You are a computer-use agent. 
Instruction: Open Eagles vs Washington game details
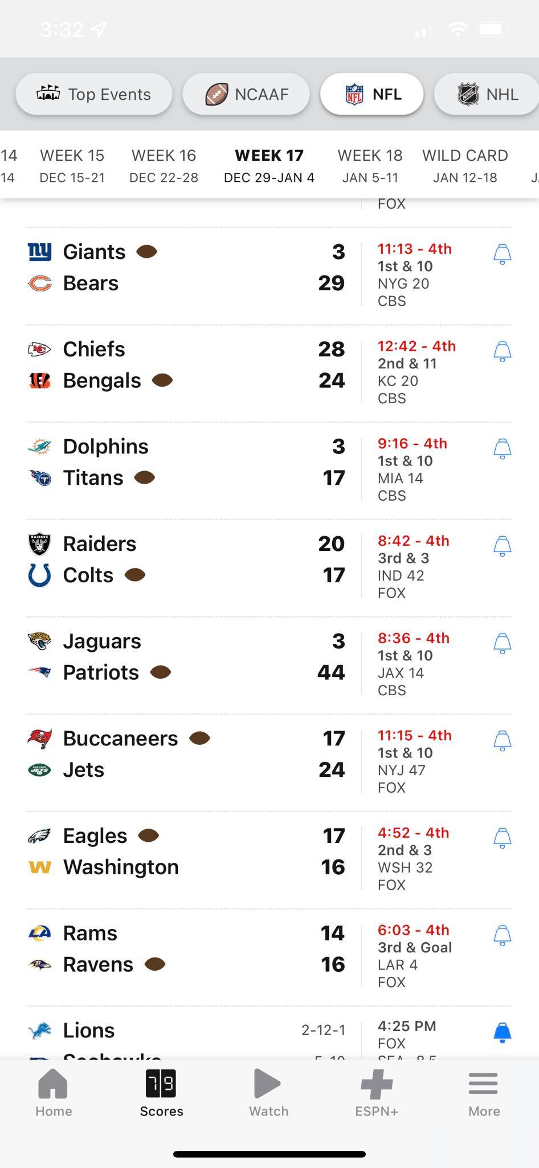pyautogui.click(x=269, y=859)
